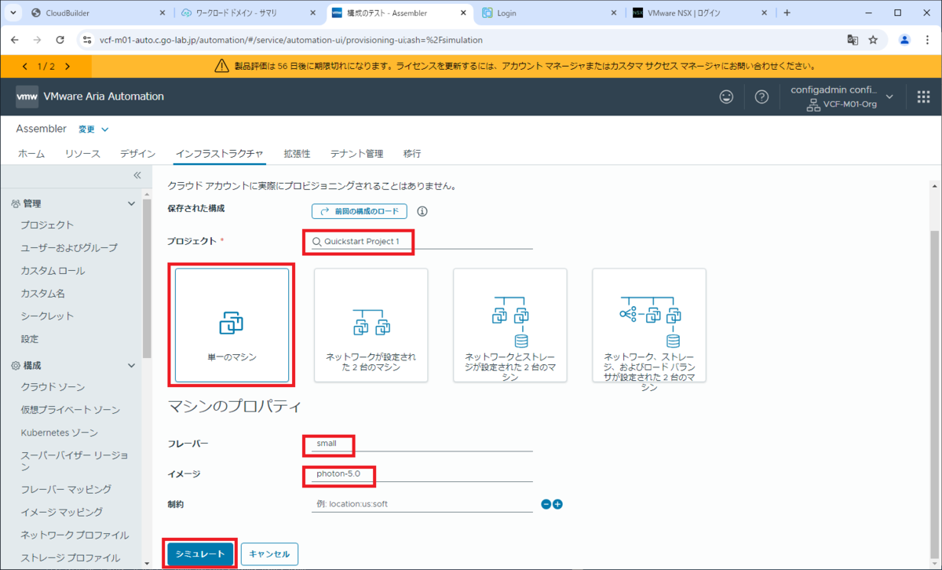Bookmark this page with star icon
The width and height of the screenshot is (942, 570).
click(x=873, y=39)
